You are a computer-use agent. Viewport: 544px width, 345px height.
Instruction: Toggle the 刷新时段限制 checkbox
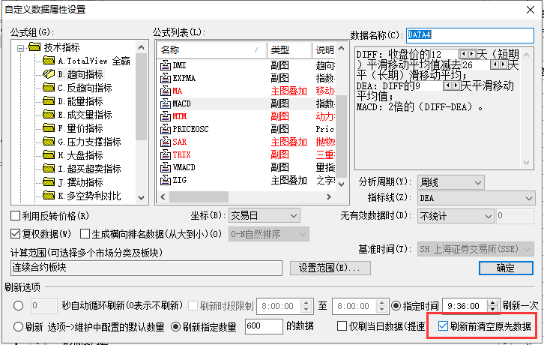pos(193,306)
